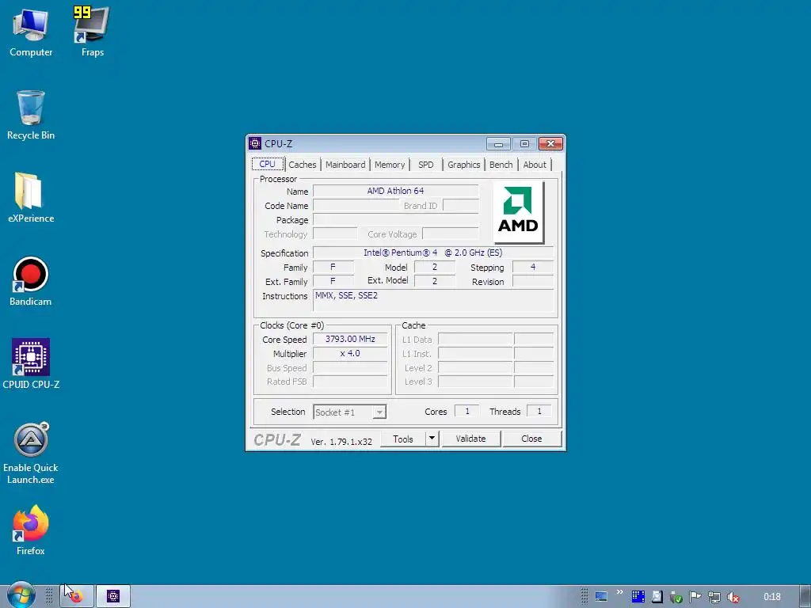Click the disk drive tray icon

tap(657, 597)
